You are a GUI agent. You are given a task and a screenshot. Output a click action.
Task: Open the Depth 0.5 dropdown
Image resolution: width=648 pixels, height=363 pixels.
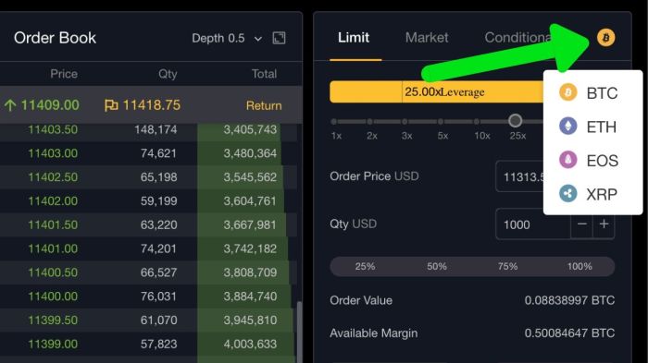(227, 39)
